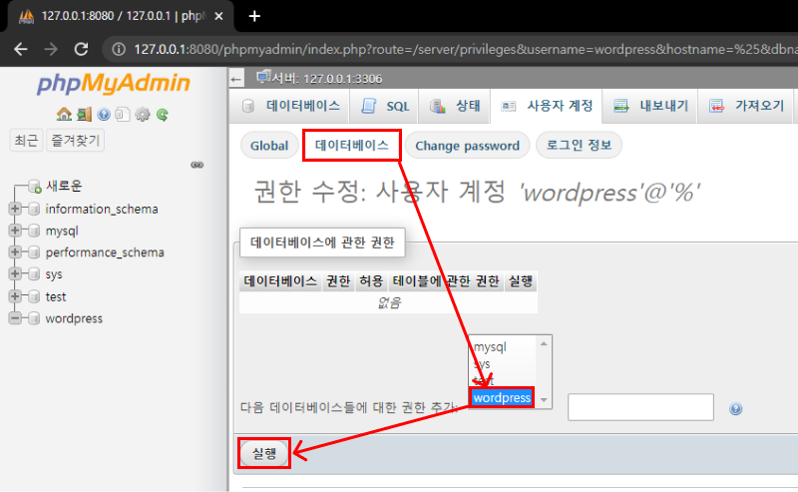
Task: Click the phpMyAdmin home icon
Action: coord(64,114)
